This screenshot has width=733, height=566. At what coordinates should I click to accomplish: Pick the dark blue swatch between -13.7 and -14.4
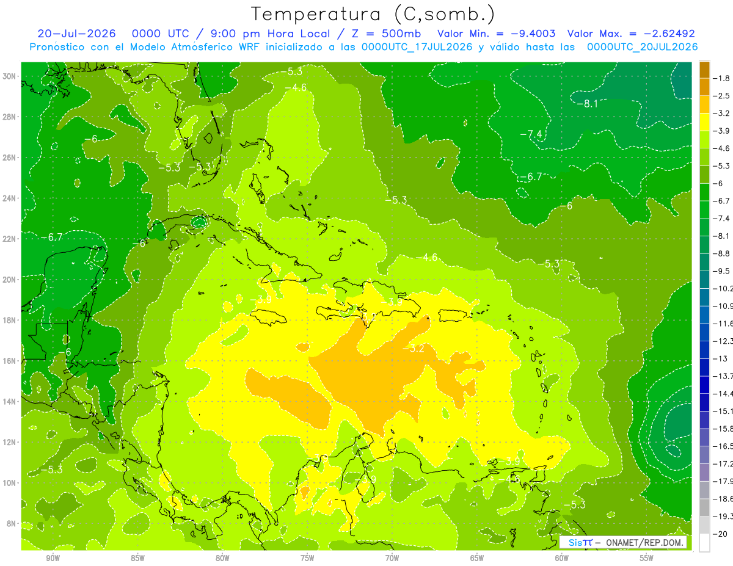(704, 385)
